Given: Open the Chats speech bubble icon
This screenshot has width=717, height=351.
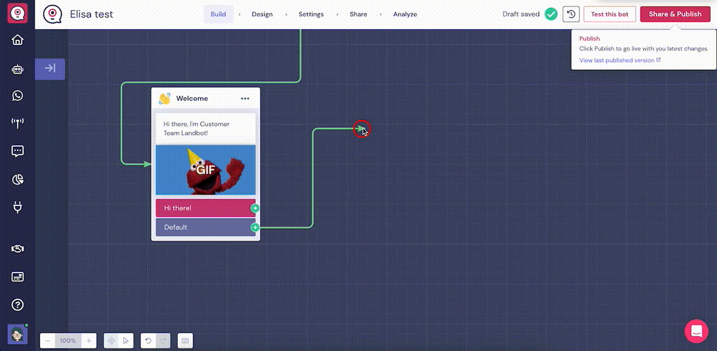Looking at the screenshot, I should pos(17,151).
